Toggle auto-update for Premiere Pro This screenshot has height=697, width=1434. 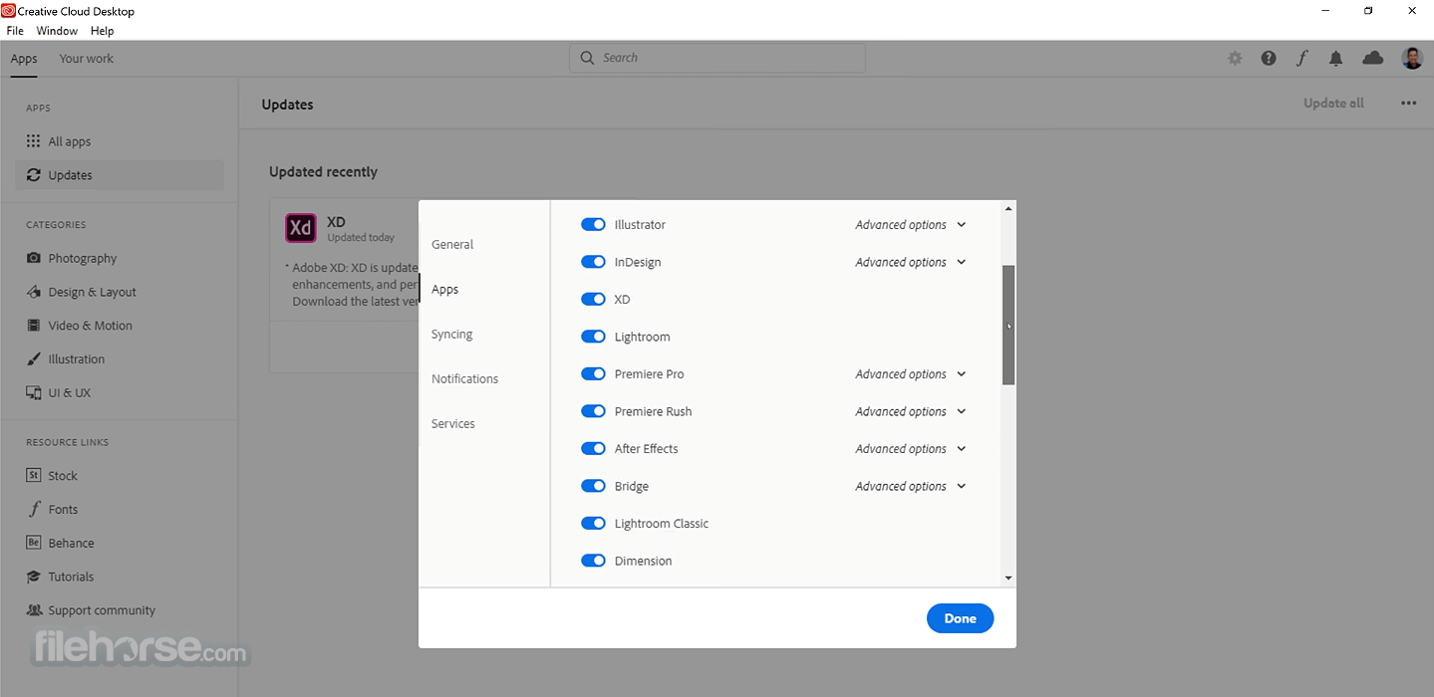[x=593, y=374]
